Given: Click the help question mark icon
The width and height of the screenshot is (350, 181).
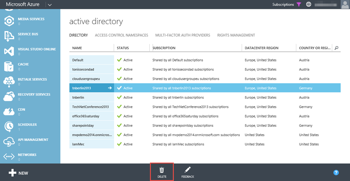Looking at the screenshot, I should (x=336, y=173).
